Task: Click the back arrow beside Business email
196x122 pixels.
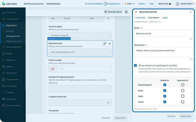Action: coord(136,12)
